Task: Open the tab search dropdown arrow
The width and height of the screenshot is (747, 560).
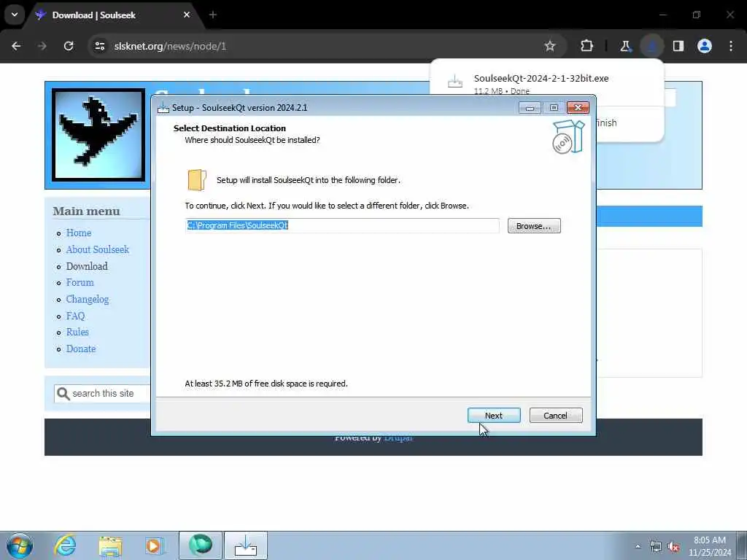Action: pos(15,15)
